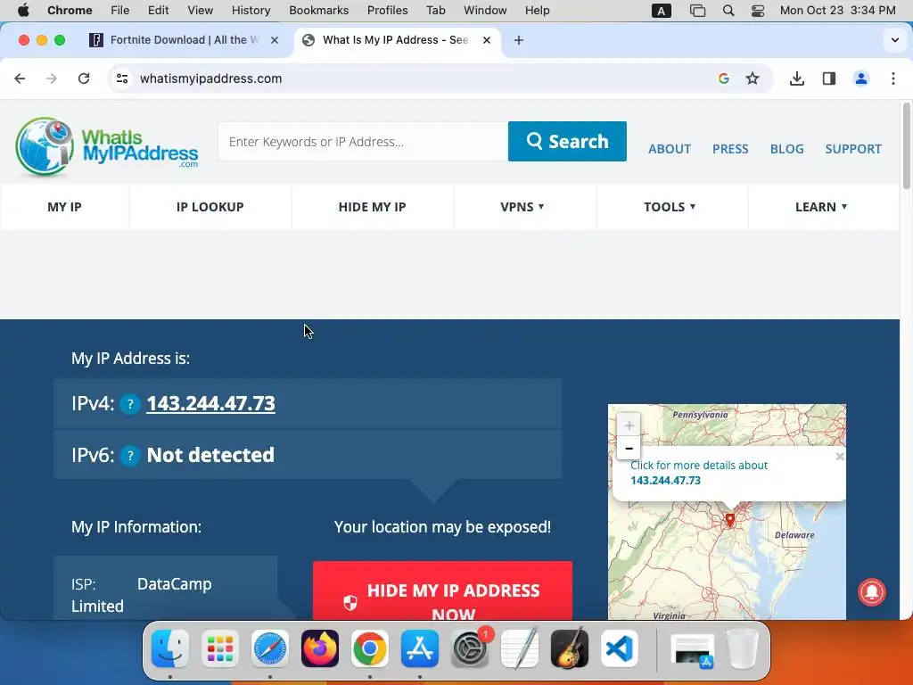Click the red map location marker
This screenshot has width=913, height=685.
coord(730,520)
